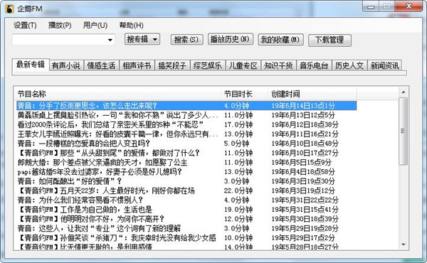Select row papi酱结婚5年没去过婆家

pos(186,172)
